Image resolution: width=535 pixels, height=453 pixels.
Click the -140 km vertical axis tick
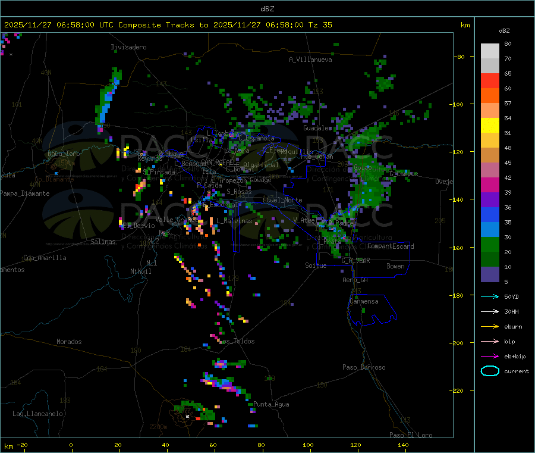click(458, 199)
